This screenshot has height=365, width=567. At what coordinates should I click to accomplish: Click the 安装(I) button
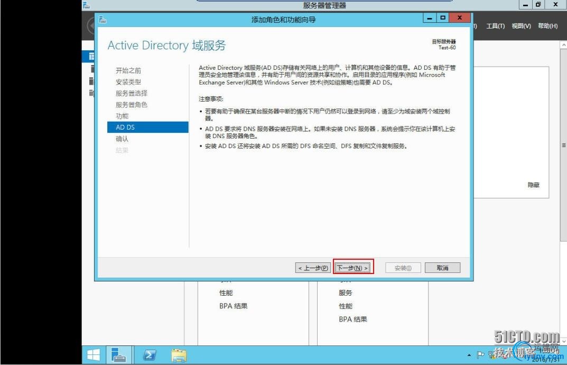point(403,268)
